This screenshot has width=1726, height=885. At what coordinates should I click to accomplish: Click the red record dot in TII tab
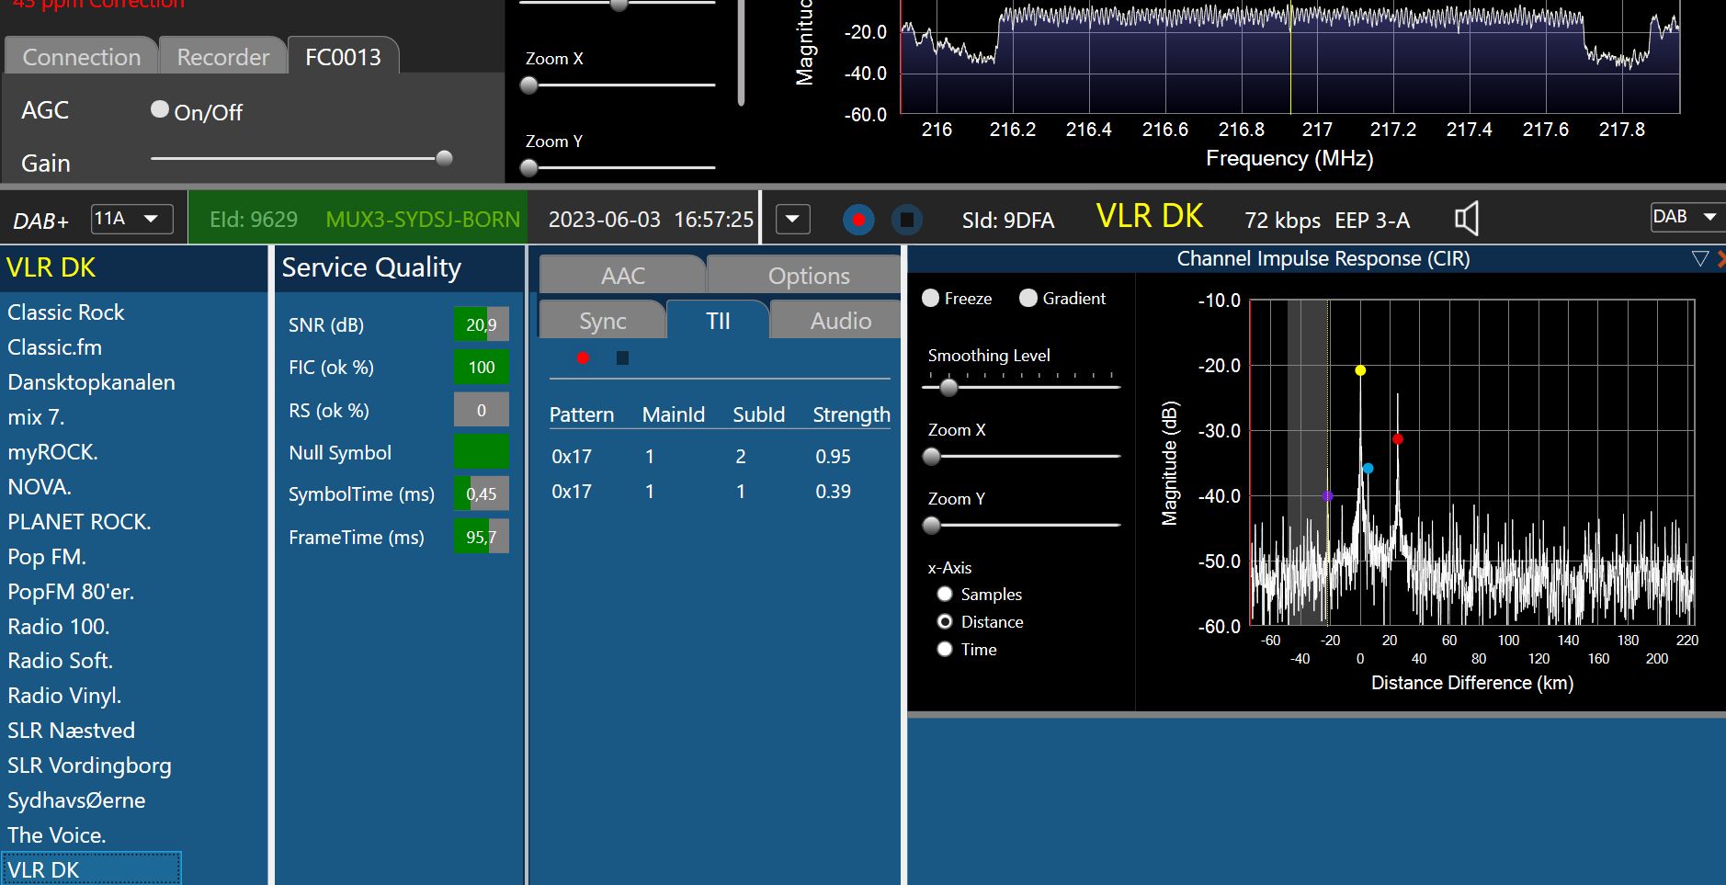click(x=583, y=357)
